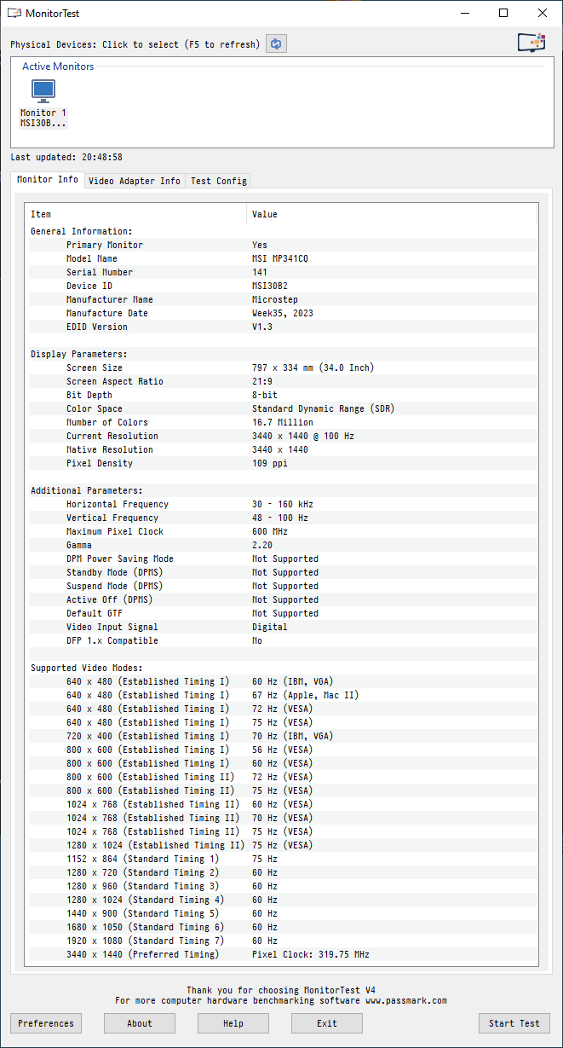This screenshot has width=563, height=1048.
Task: Select '1440 x 900 (Standard Timing 5)' row
Action: 282,913
